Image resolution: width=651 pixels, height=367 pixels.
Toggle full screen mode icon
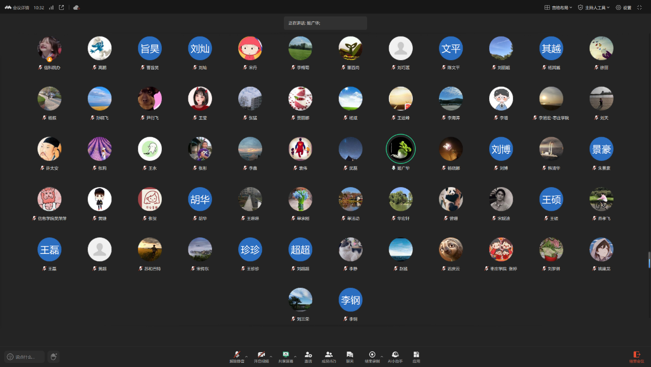639,8
